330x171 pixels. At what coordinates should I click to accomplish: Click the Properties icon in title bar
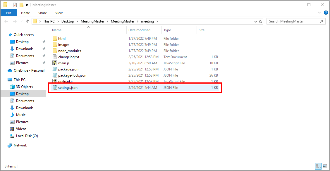click(x=15, y=5)
